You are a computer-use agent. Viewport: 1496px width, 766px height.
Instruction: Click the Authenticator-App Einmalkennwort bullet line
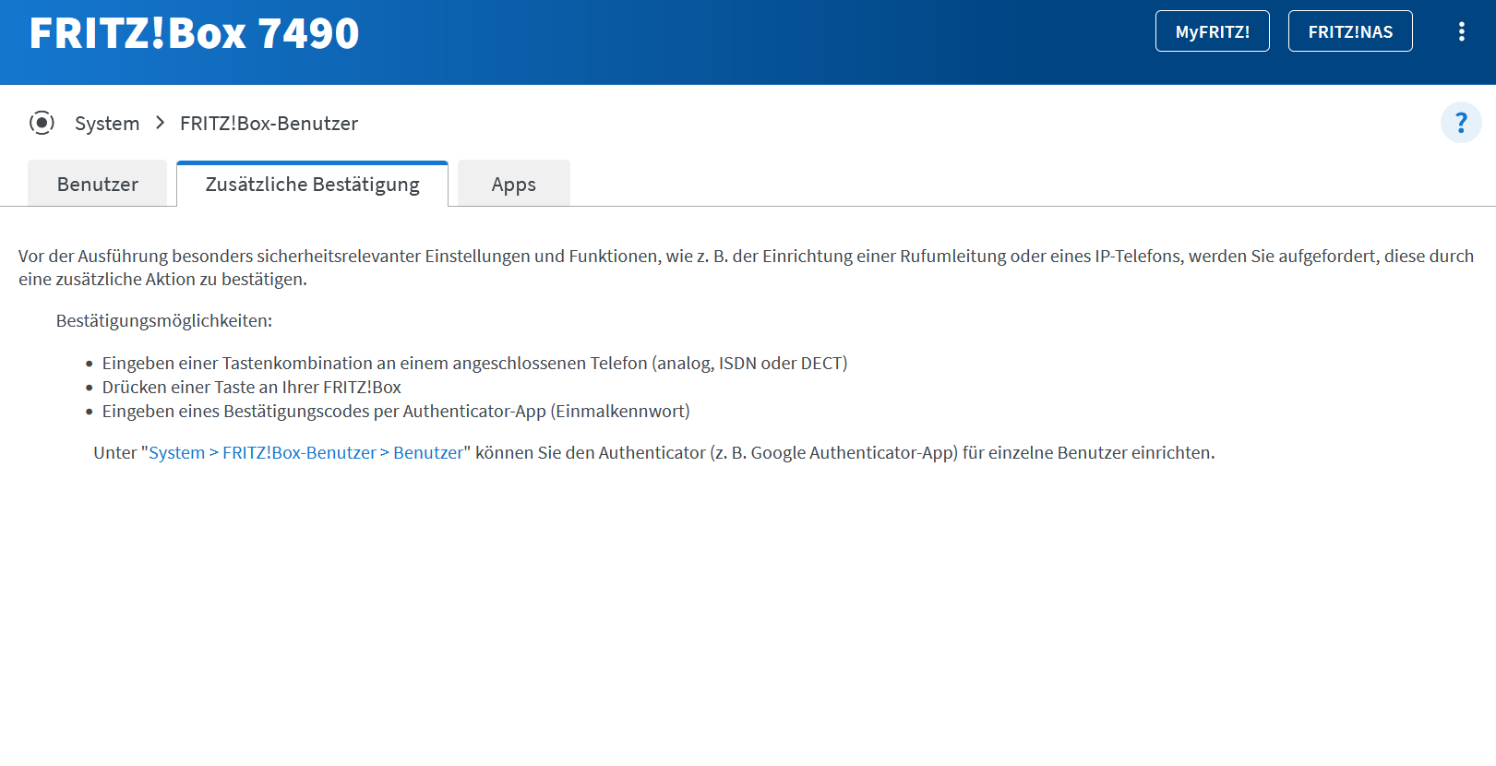point(396,411)
